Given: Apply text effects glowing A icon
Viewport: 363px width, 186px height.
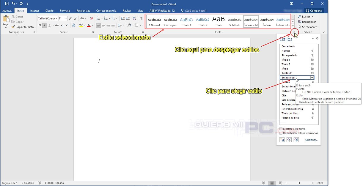Looking at the screenshot, I should coord(74,25).
